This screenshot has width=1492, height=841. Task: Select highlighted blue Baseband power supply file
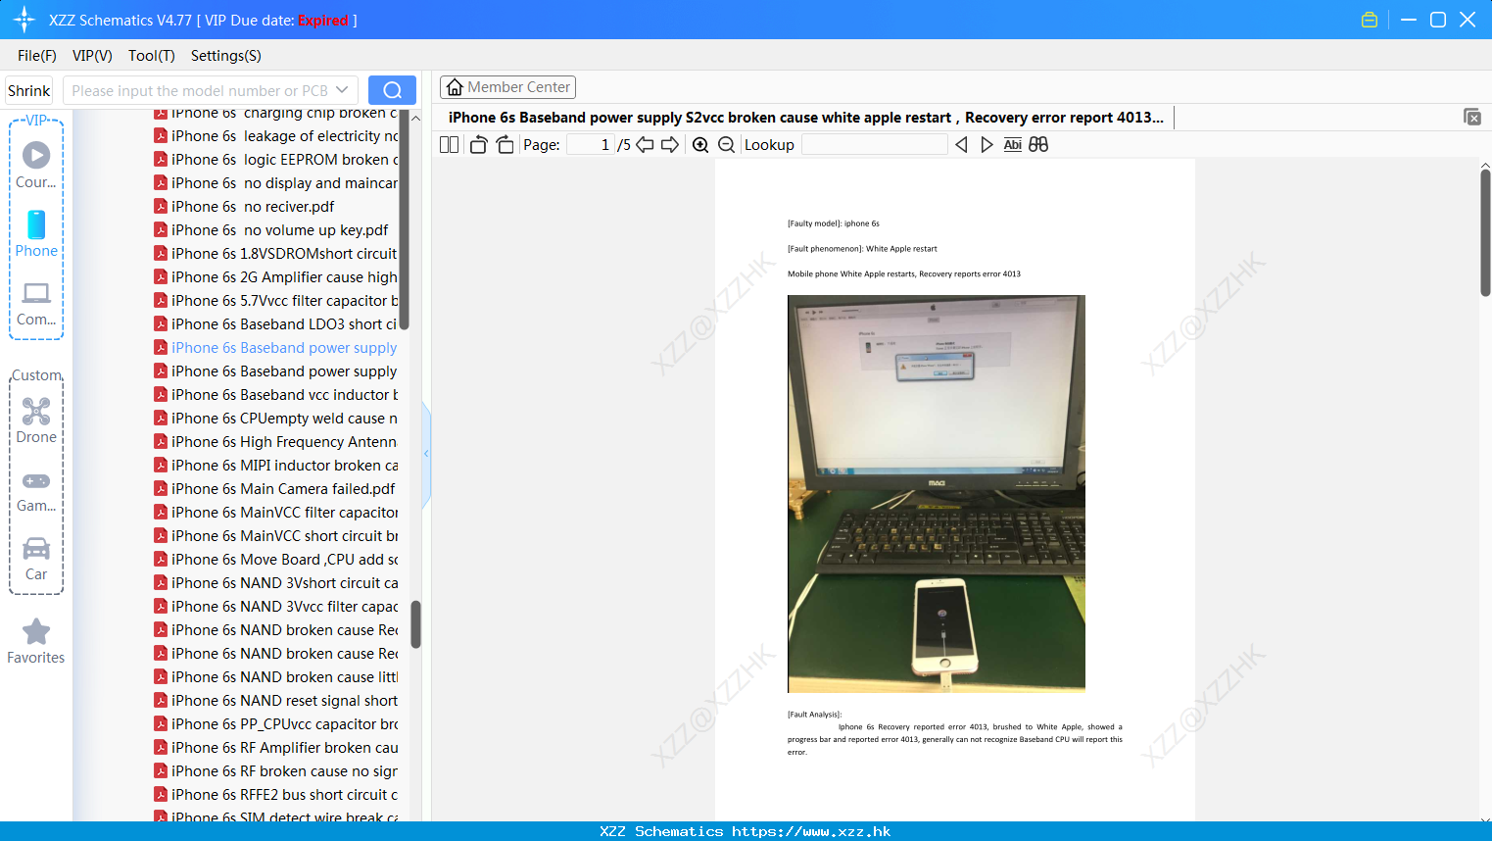tap(275, 348)
